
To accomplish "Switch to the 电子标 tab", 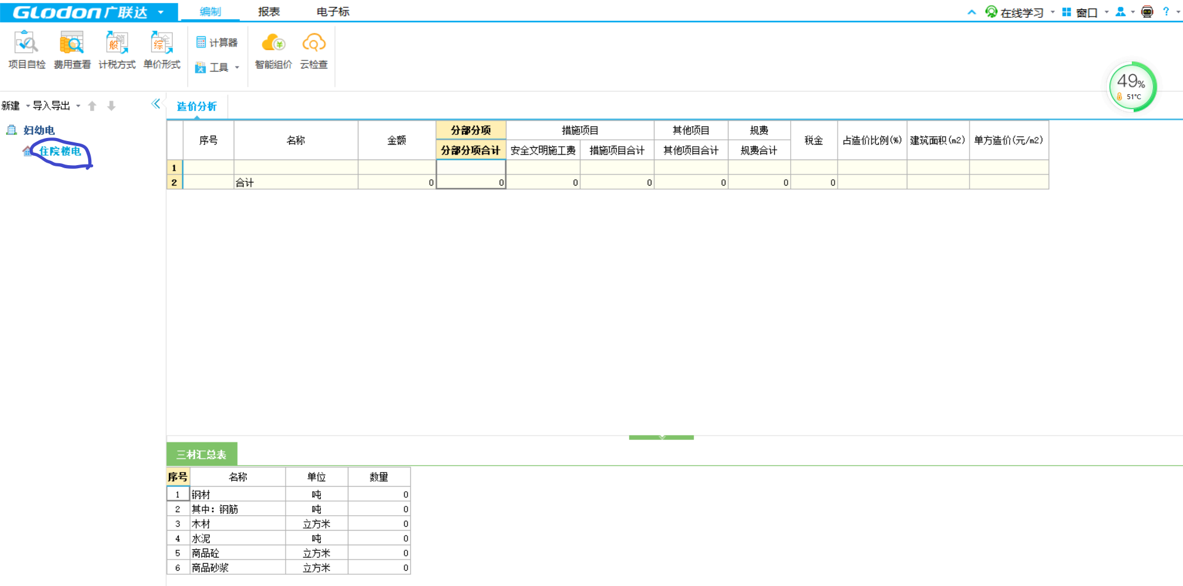I will pyautogui.click(x=332, y=12).
